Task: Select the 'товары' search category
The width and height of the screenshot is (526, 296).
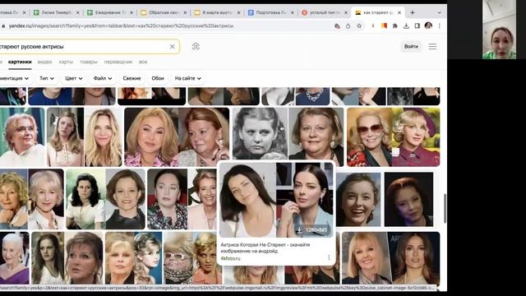Action: [89, 62]
